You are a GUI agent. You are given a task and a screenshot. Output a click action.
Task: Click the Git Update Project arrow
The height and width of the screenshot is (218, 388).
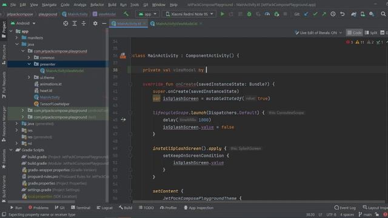point(306,14)
